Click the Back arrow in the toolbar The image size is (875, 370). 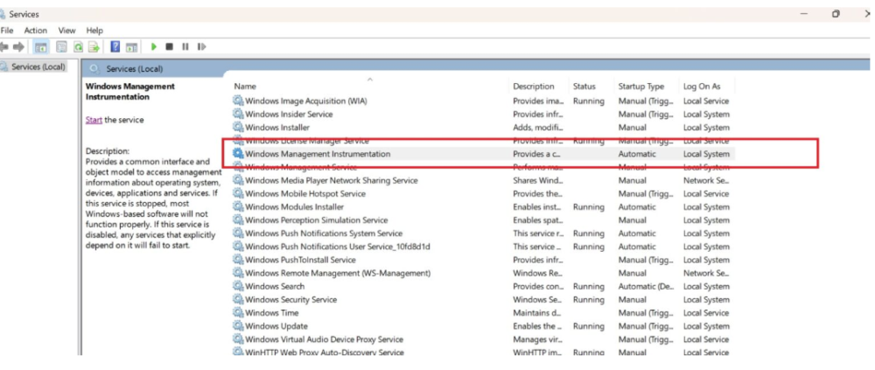(4, 47)
